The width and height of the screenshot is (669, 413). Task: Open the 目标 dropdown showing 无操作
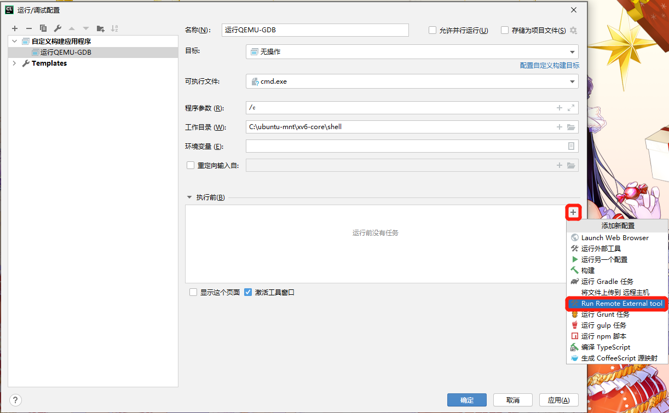412,52
